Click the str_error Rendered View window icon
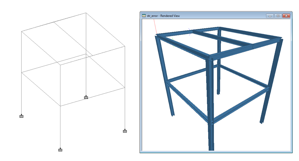299x161 pixels. [x=144, y=16]
